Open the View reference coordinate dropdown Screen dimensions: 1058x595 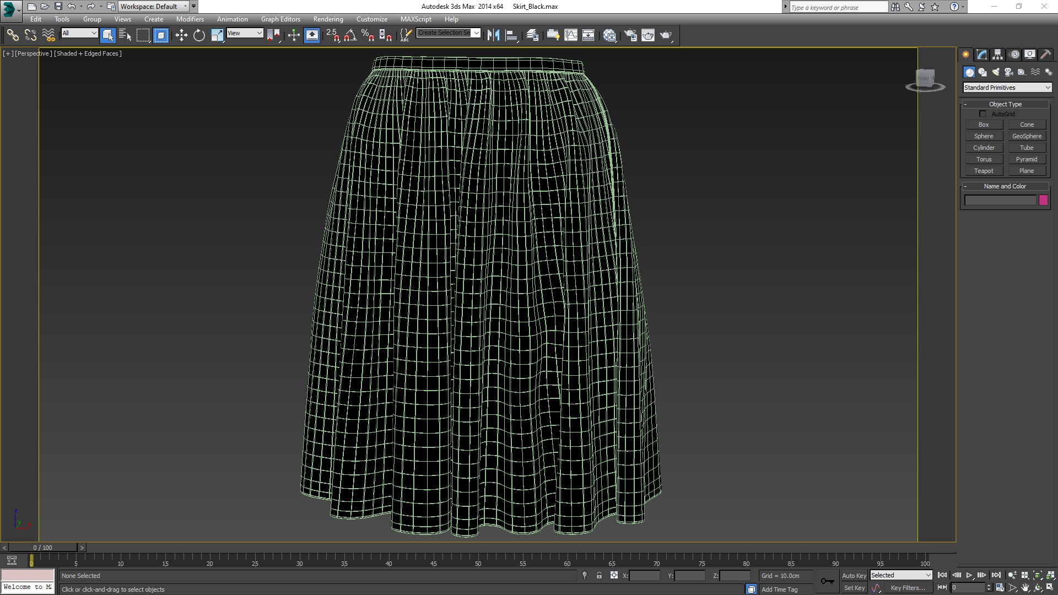(x=245, y=33)
